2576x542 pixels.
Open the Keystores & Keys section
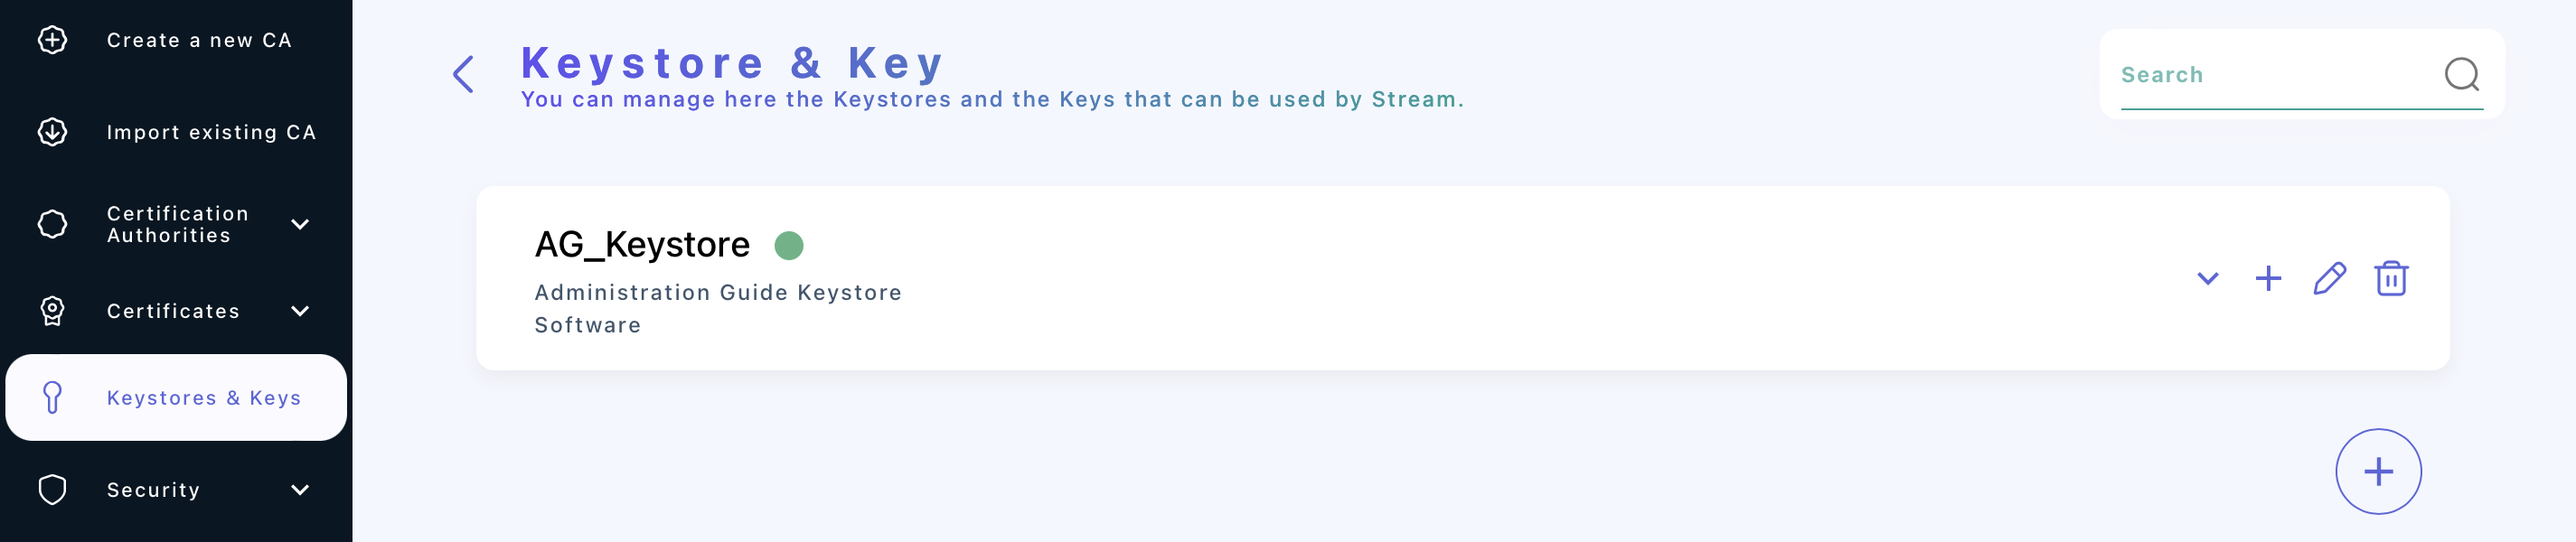pyautogui.click(x=204, y=397)
